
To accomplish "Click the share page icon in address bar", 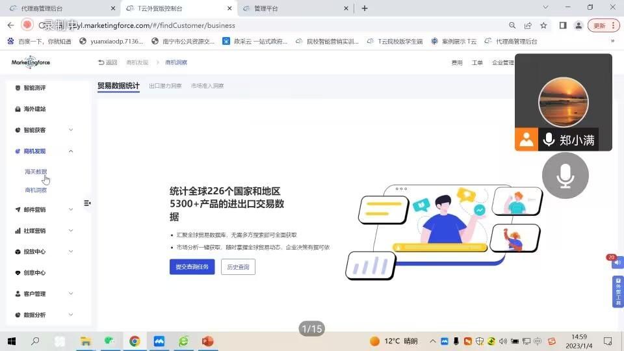I will (x=528, y=25).
